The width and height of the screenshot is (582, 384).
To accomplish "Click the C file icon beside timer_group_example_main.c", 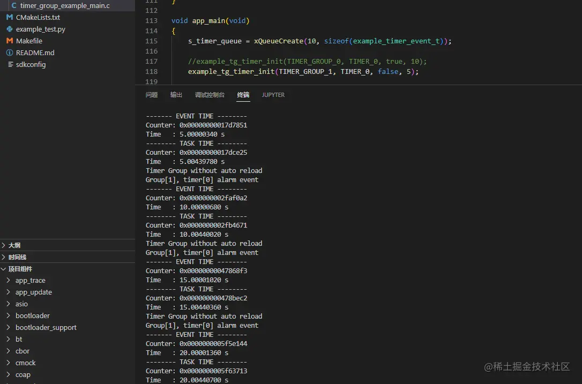I will (x=14, y=5).
